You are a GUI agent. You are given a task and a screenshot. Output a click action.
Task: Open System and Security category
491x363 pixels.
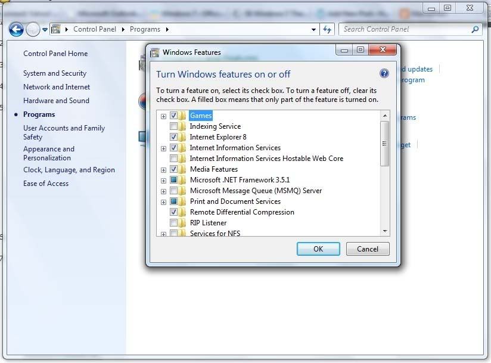pos(55,73)
